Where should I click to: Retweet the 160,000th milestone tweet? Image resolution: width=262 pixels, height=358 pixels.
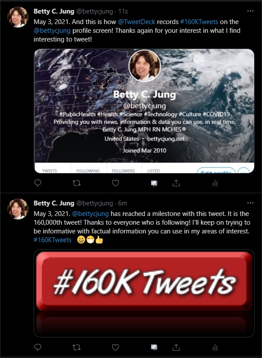77,348
